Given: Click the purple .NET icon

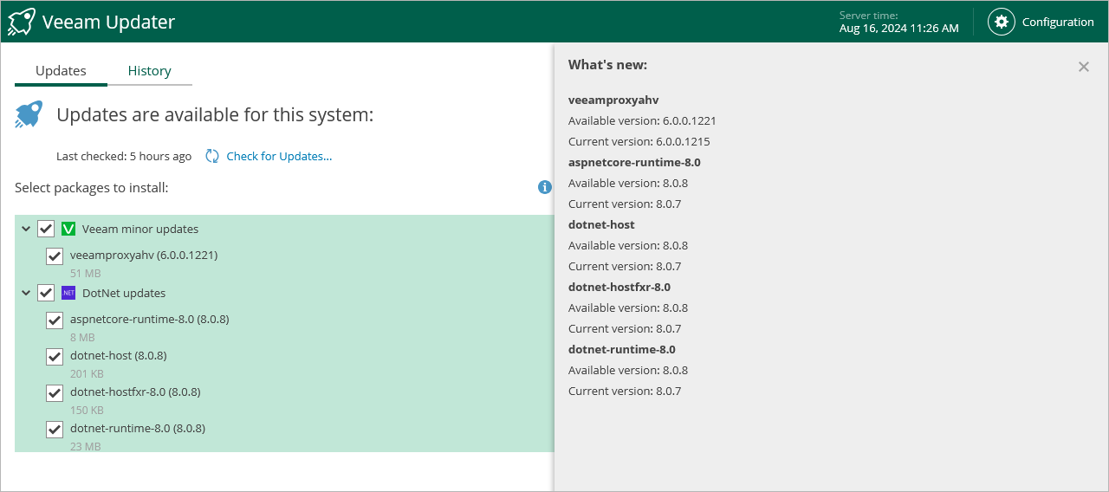Looking at the screenshot, I should (x=68, y=293).
